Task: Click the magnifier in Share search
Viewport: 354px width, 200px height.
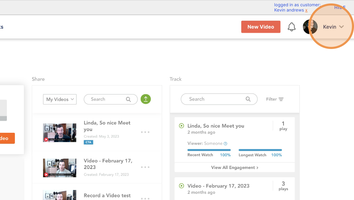Action: click(128, 99)
